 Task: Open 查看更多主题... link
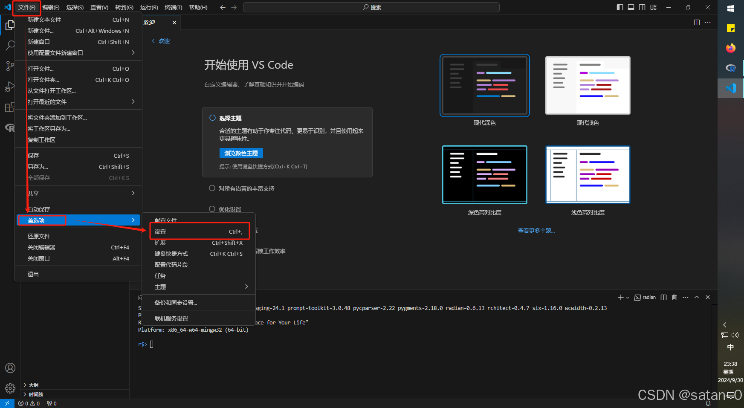[536, 231]
